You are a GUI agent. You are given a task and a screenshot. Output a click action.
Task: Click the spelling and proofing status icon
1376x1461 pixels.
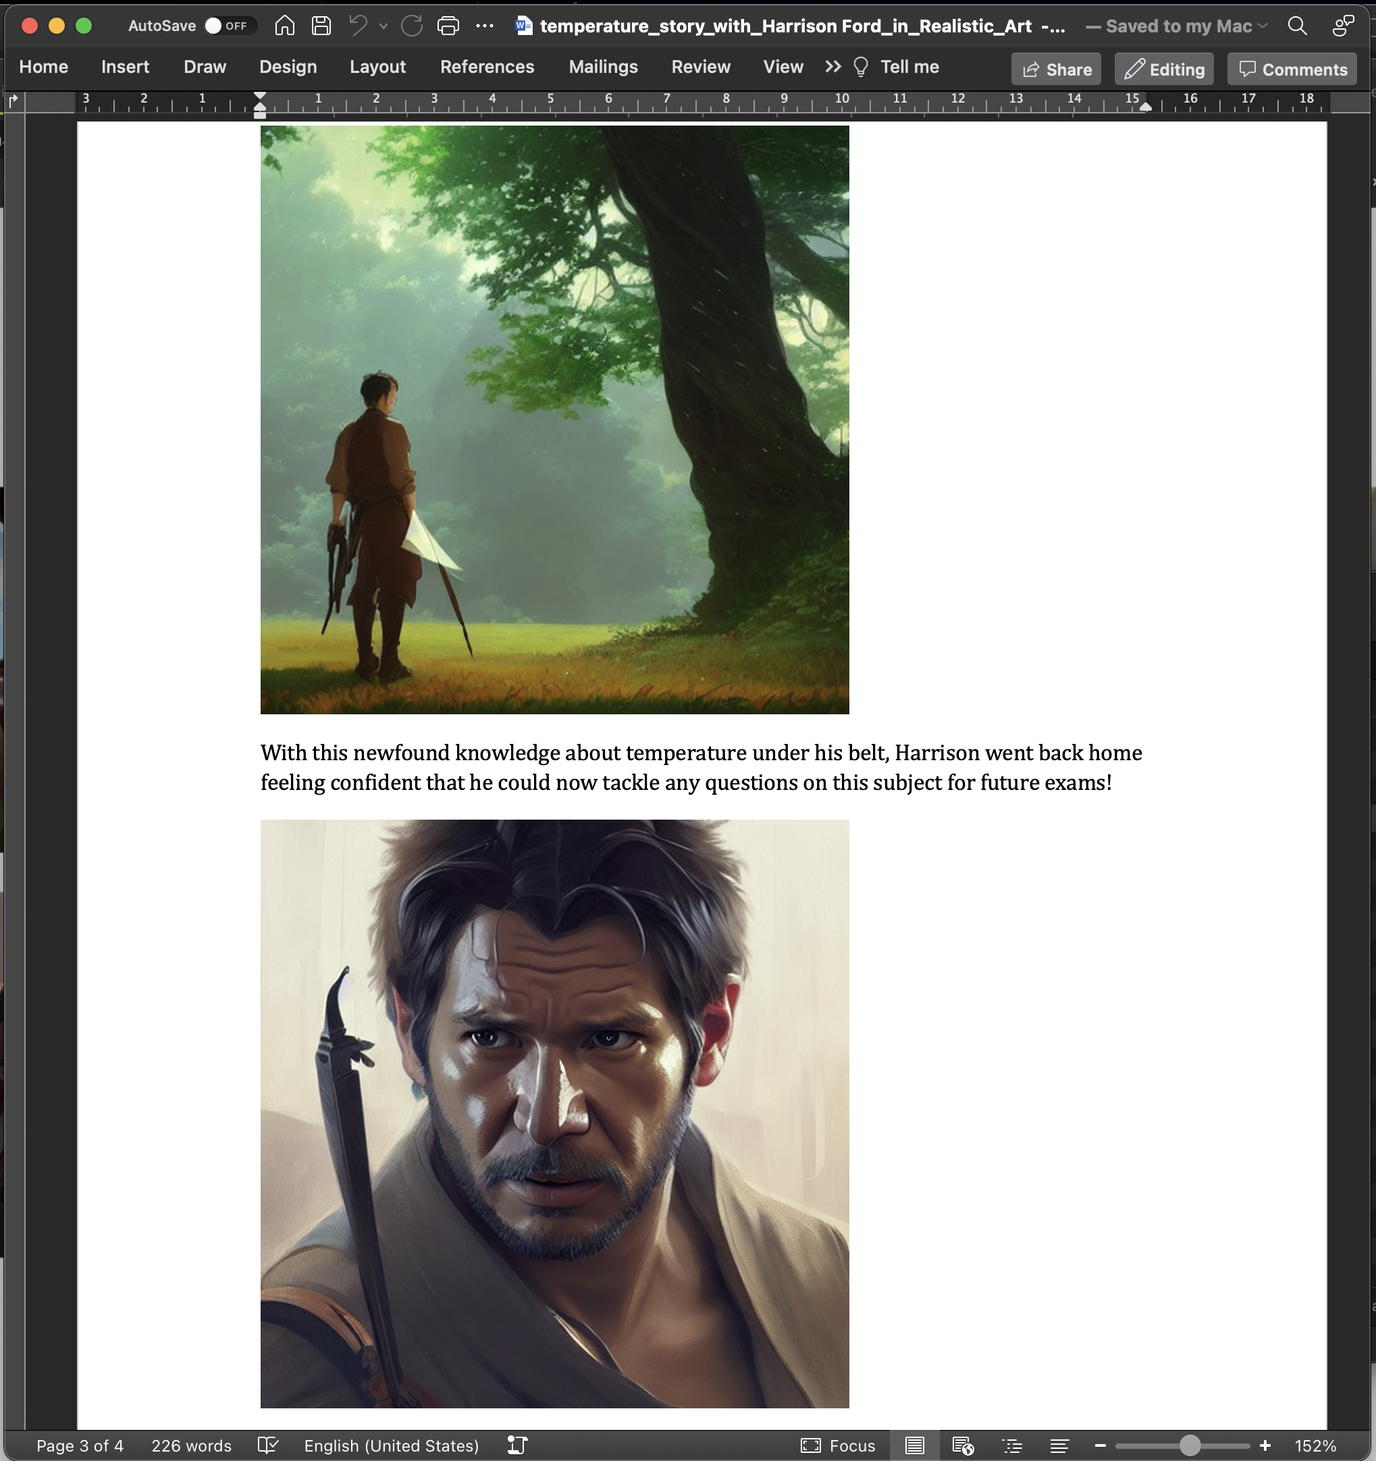coord(267,1445)
